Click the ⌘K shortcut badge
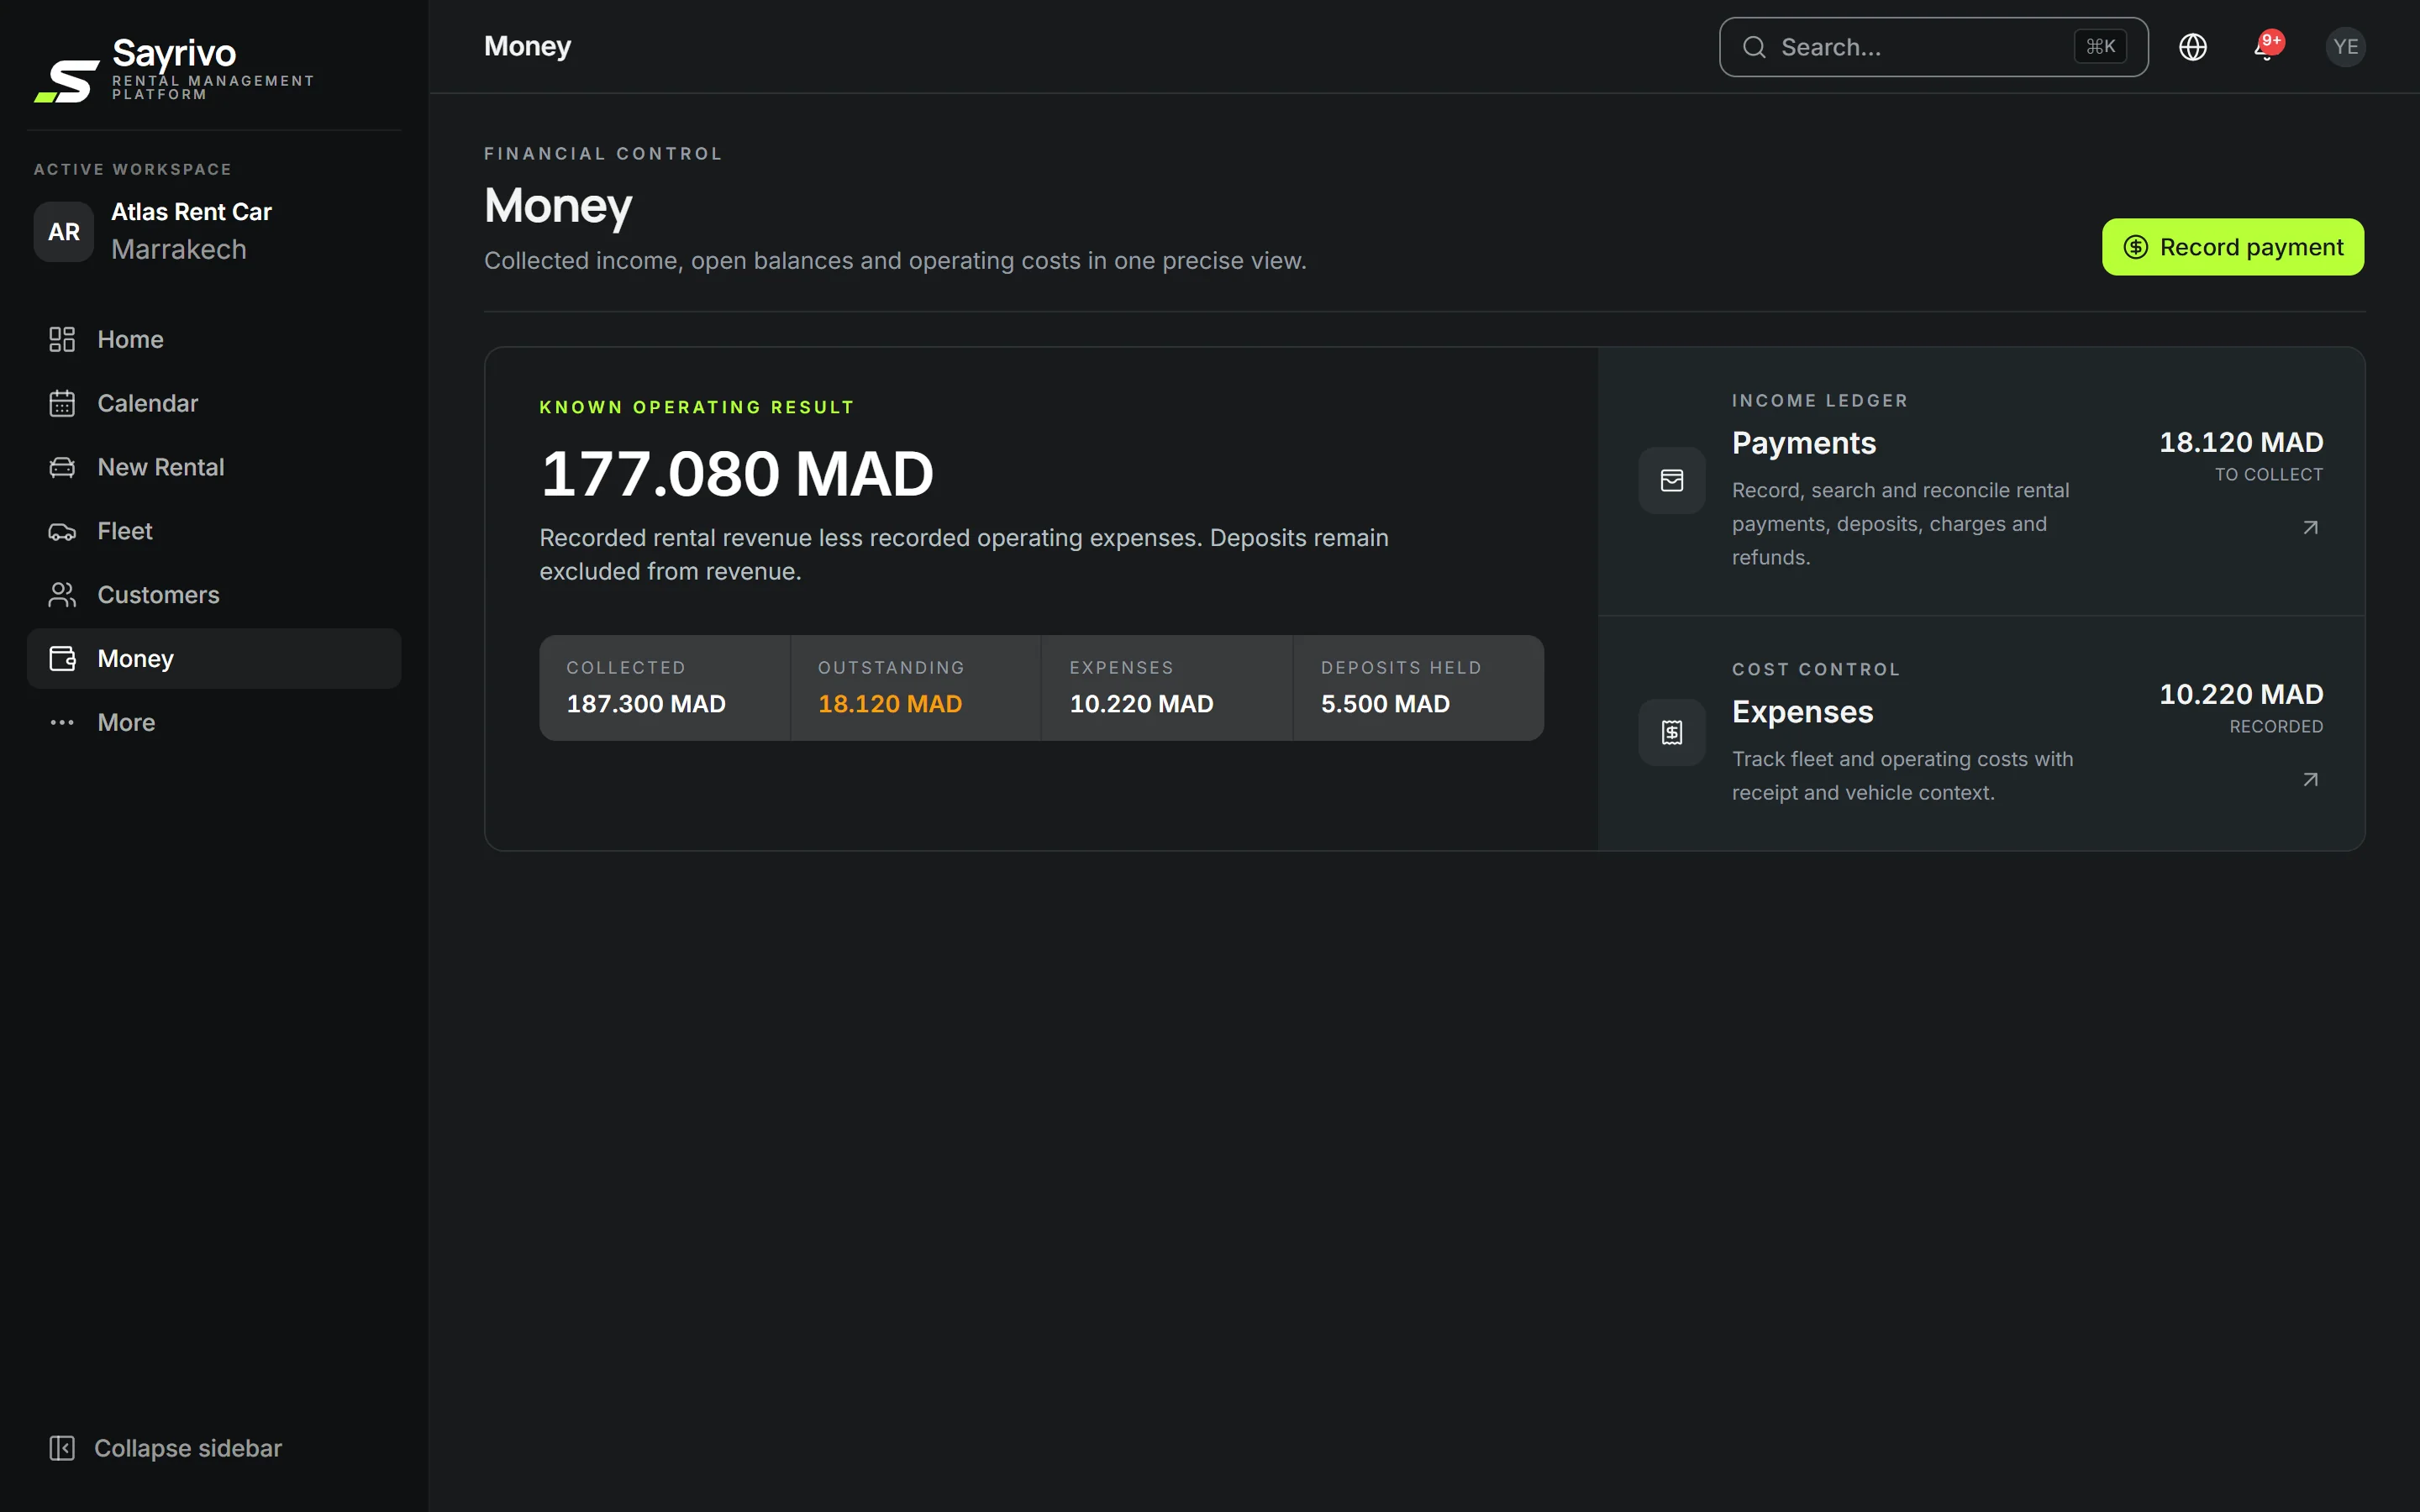2420x1512 pixels. pos(2100,47)
